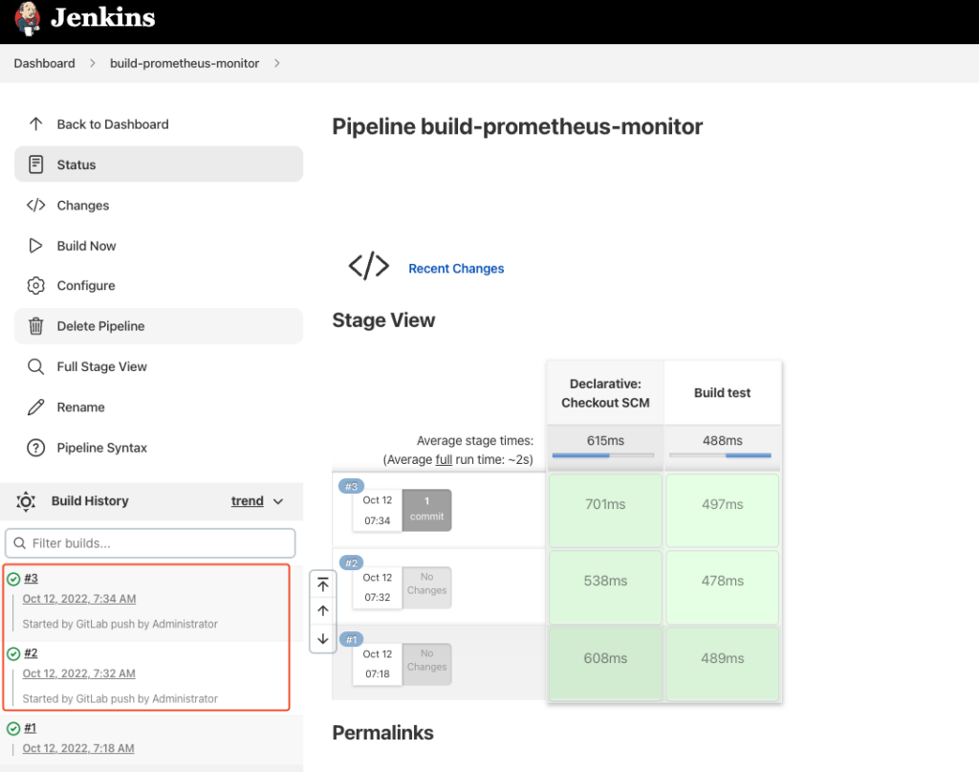This screenshot has width=979, height=772.
Task: Click the page-down arrow icon
Action: tap(323, 639)
